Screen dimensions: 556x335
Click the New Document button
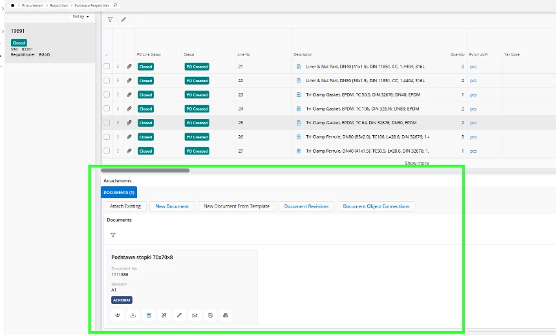pyautogui.click(x=172, y=206)
